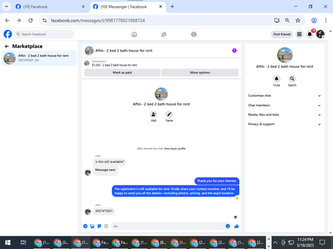The width and height of the screenshot is (333, 249).
Task: Send a thumbs up like
Action: [x=236, y=226]
